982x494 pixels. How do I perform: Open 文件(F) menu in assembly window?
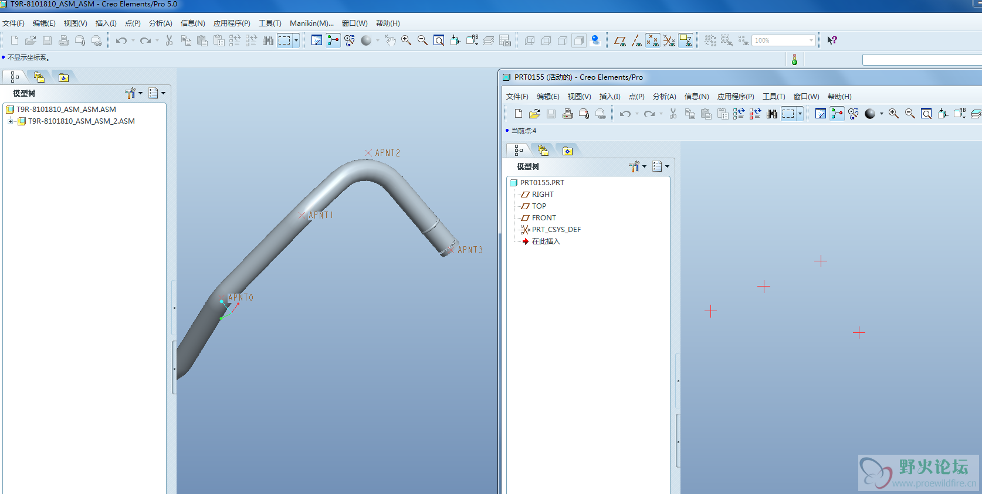pyautogui.click(x=13, y=23)
